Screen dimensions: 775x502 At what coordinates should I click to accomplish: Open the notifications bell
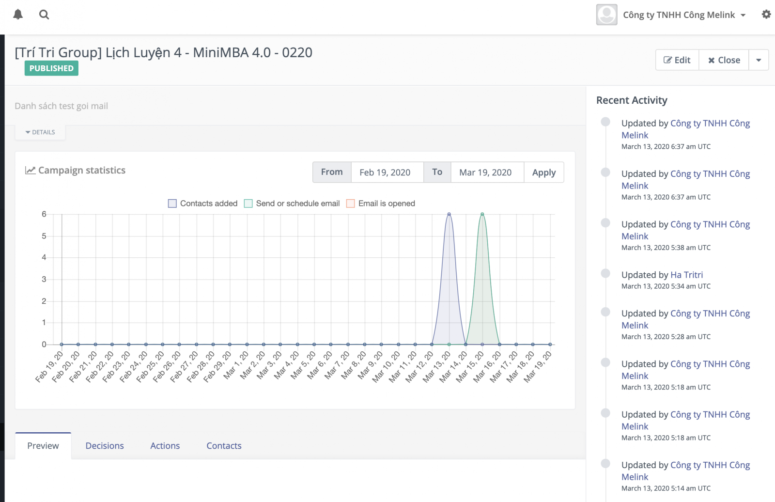18,14
